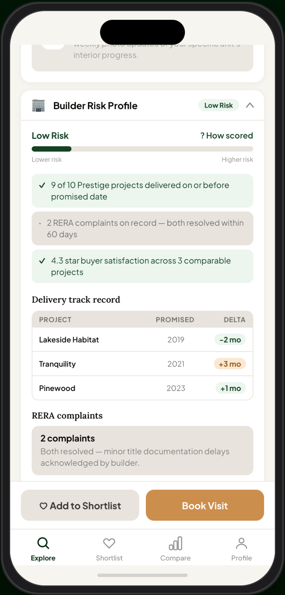
Task: Click the Profile person icon
Action: 241,543
